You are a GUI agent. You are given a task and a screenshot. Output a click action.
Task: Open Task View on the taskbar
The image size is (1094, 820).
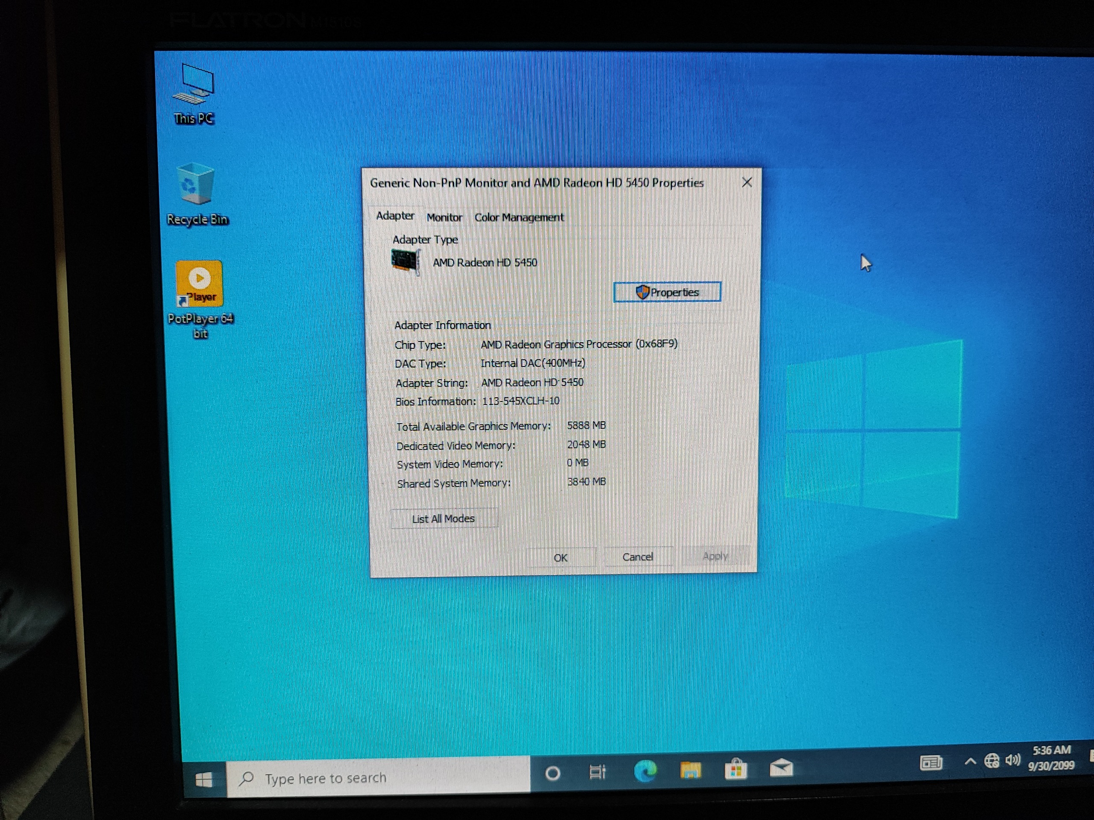(597, 772)
